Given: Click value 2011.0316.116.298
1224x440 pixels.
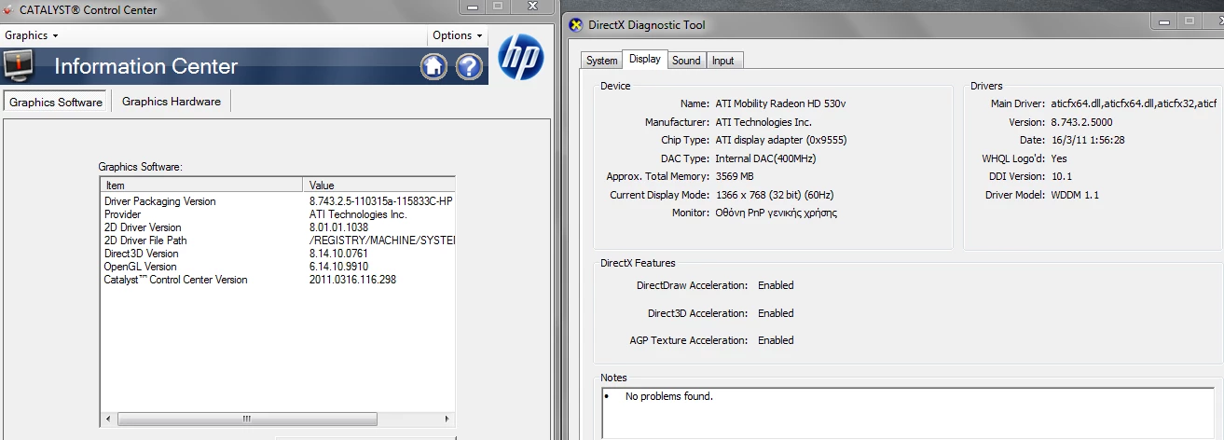Looking at the screenshot, I should (352, 280).
